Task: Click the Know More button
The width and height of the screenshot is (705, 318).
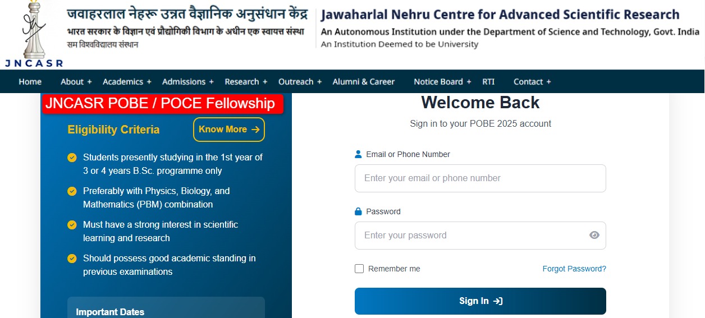Action: tap(228, 130)
